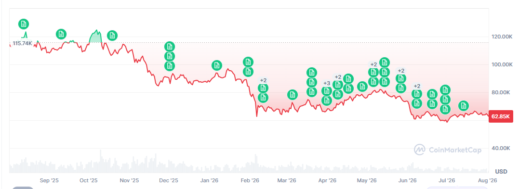Open the lone news icon in Mar '26

coord(292,95)
